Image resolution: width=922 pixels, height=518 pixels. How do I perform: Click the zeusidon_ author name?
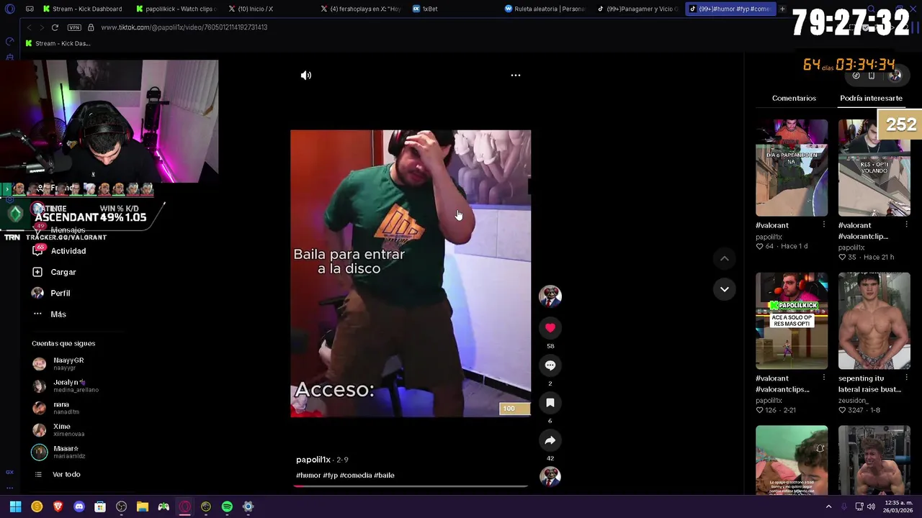click(x=854, y=400)
